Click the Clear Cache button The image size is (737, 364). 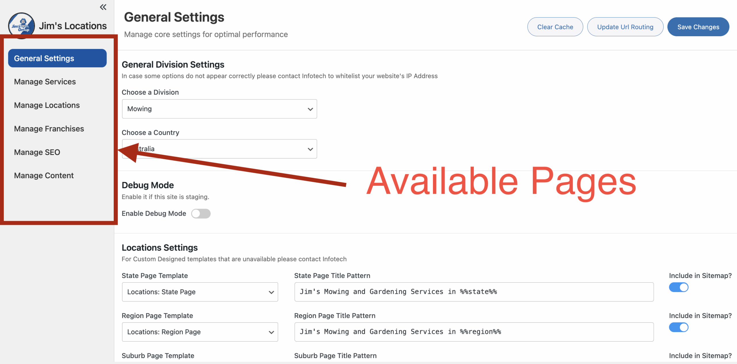pos(555,27)
